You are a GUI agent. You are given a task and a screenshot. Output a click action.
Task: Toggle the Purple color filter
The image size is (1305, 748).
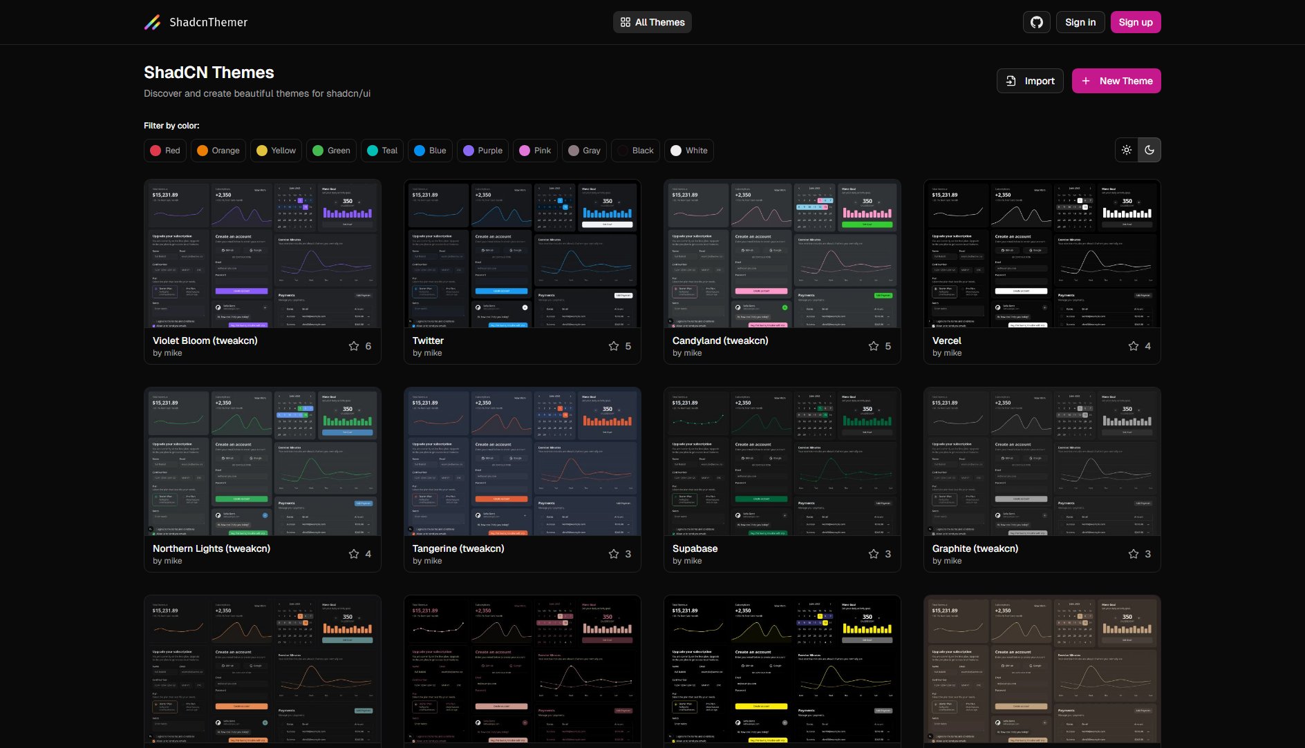click(x=482, y=150)
